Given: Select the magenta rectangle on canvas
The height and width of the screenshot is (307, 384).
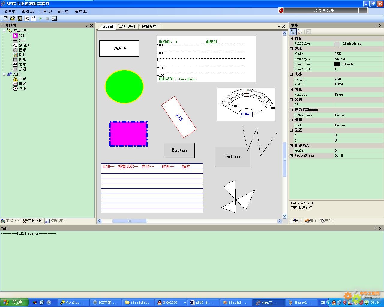Looking at the screenshot, I should point(128,134).
